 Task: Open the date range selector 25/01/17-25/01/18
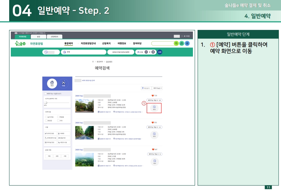pos(121,51)
